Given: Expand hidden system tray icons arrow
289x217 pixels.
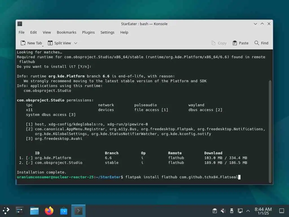Looking at the screenshot, I should (248, 211).
